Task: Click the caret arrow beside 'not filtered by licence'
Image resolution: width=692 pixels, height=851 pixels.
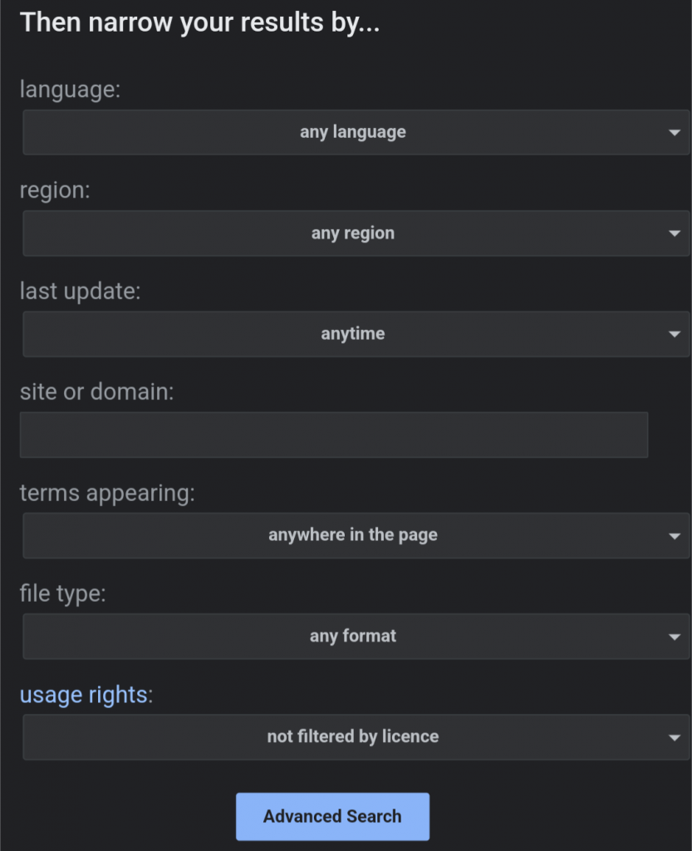Action: (x=674, y=737)
